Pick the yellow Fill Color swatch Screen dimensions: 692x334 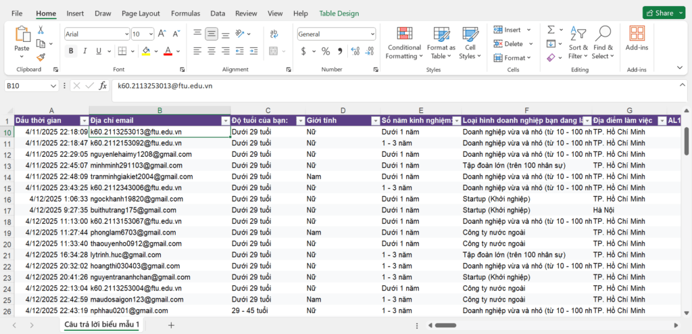pos(146,51)
